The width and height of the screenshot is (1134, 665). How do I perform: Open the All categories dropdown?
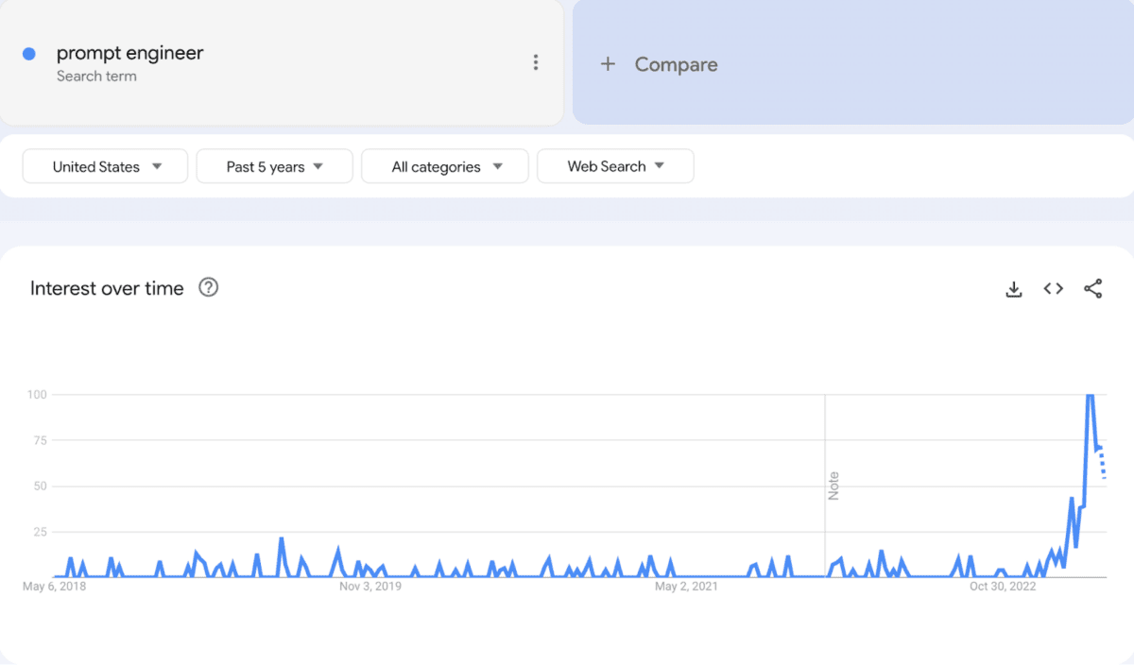(445, 166)
